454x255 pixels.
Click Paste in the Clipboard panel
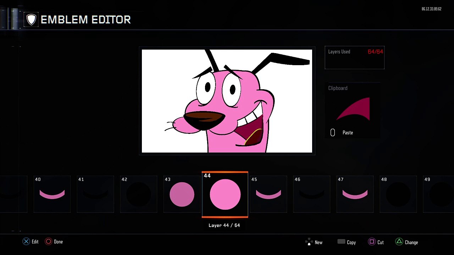(348, 132)
